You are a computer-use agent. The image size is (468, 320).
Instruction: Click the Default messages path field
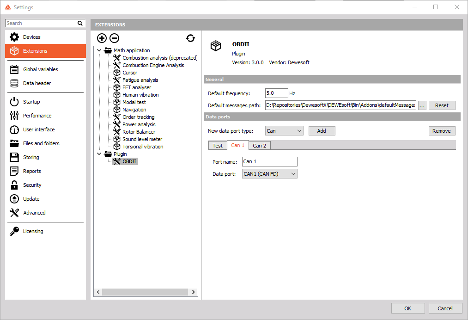340,105
